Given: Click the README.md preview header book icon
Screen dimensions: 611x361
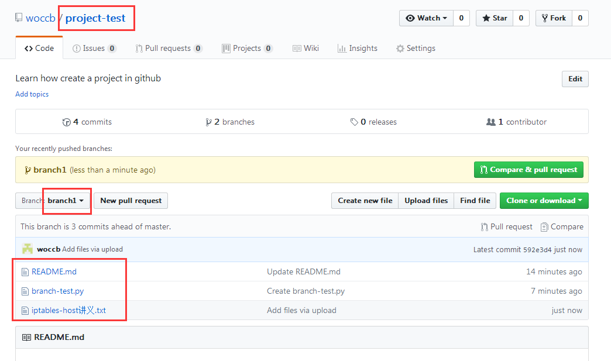Looking at the screenshot, I should tap(26, 337).
